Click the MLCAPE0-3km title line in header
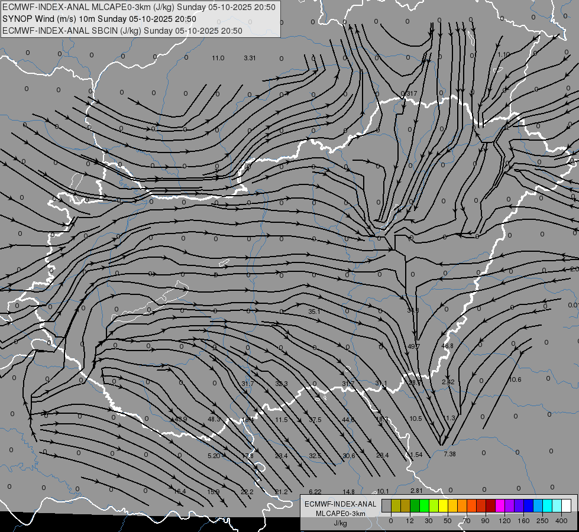This screenshot has width=579, height=532. 139,7
